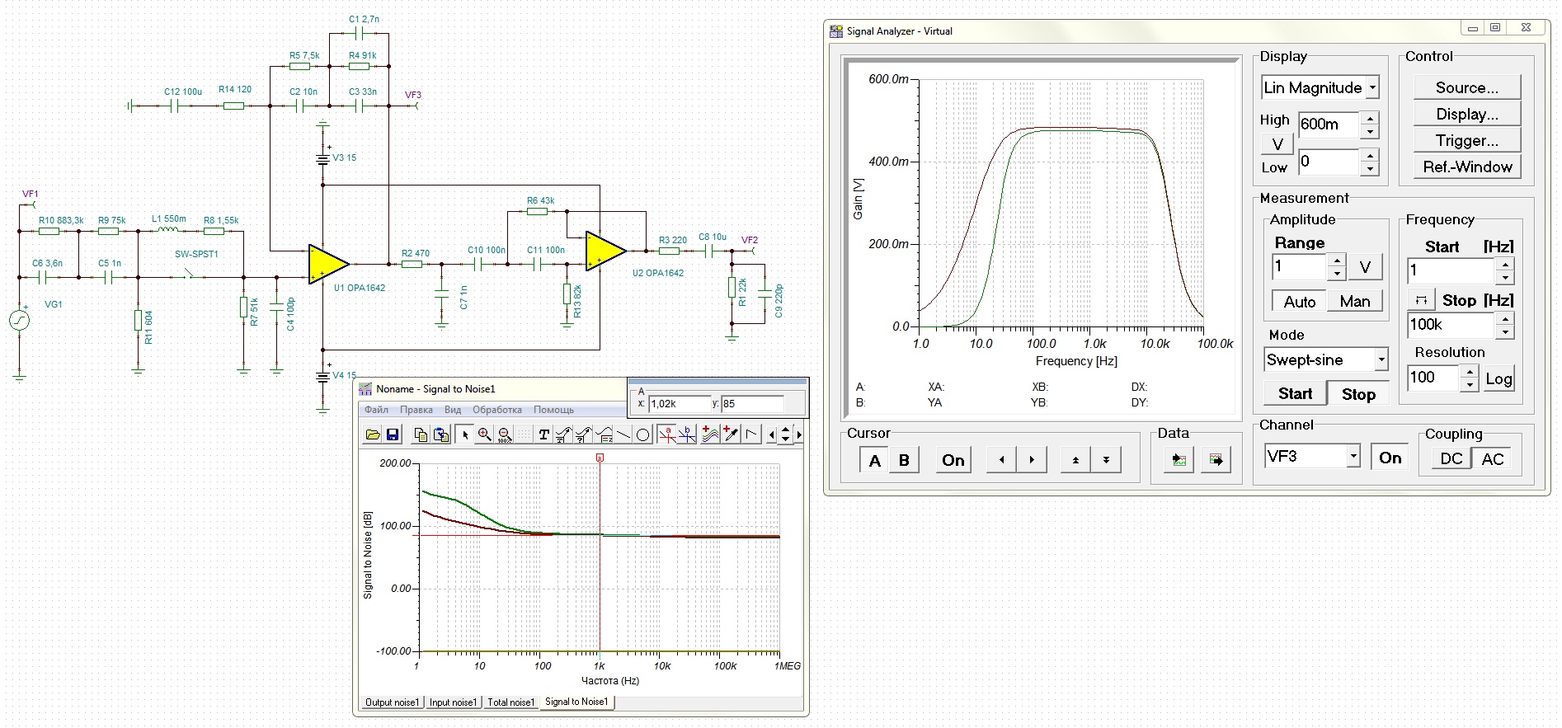Click the Source... control button

coord(1466,87)
